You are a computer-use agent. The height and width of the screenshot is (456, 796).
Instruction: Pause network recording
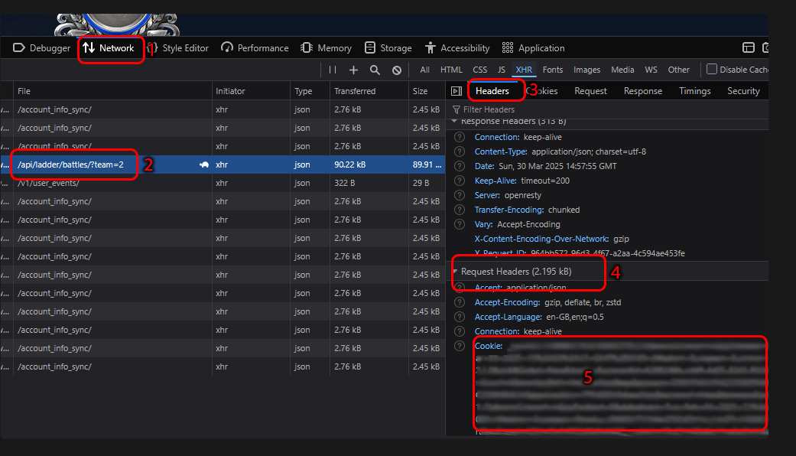[333, 70]
